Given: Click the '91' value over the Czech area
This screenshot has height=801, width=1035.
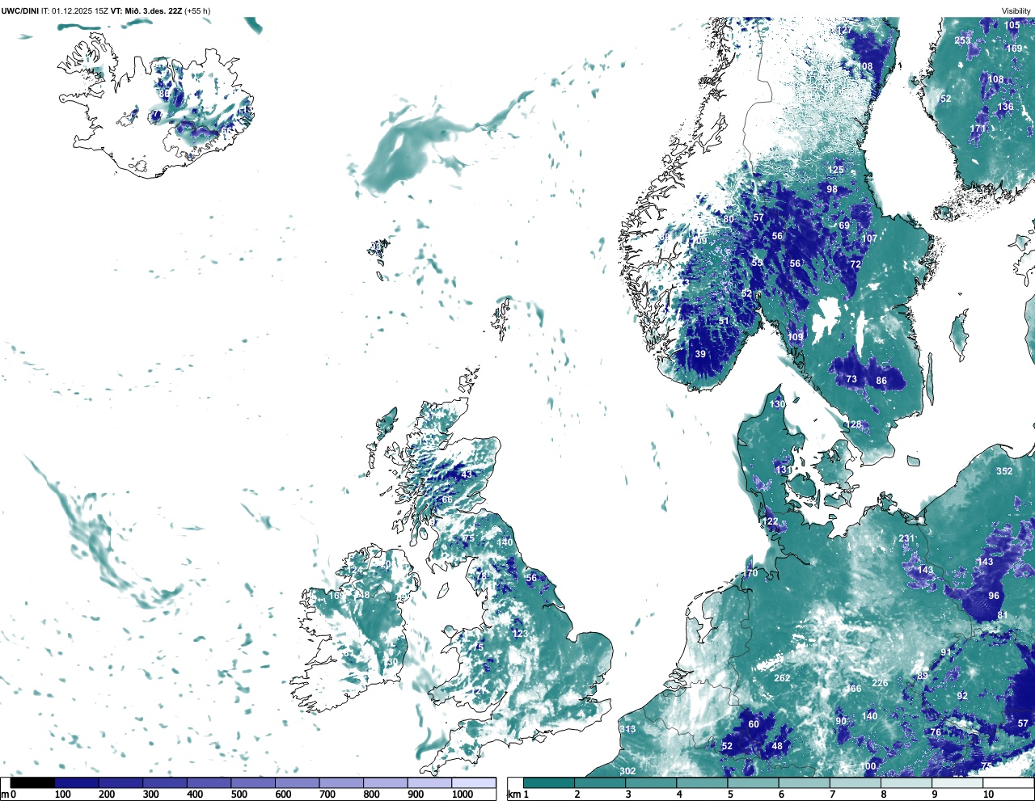Looking at the screenshot, I should (946, 652).
